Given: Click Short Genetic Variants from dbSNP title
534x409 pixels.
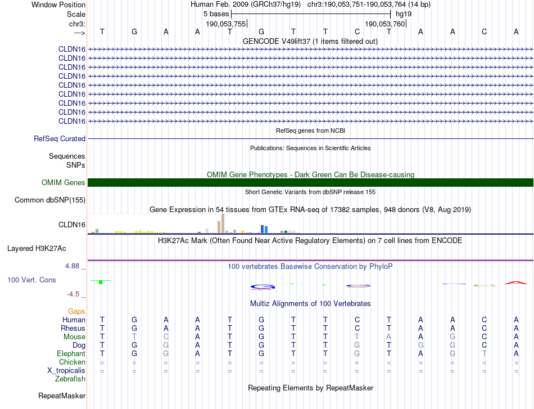Looking at the screenshot, I should pyautogui.click(x=310, y=192).
